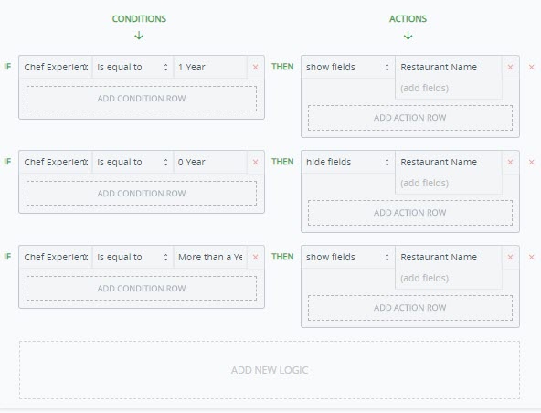This screenshot has width=541, height=413.
Task: Delete Restaurant Name from first show fields action
Action: coord(510,68)
